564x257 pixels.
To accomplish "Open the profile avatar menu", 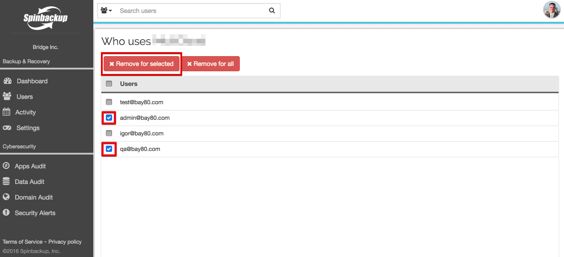I will [551, 10].
